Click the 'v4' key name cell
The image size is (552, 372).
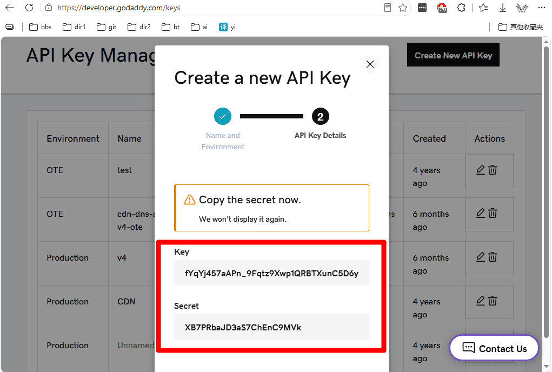122,258
